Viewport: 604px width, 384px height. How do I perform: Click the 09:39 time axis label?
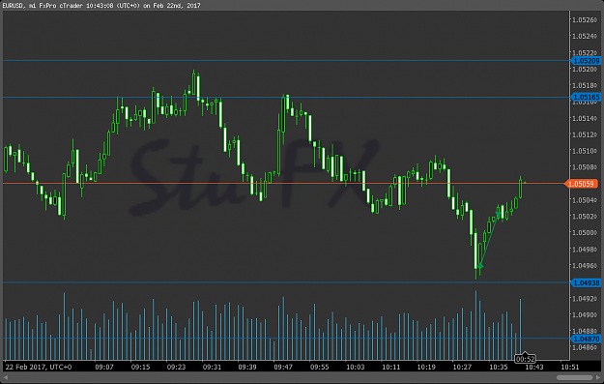247,367
